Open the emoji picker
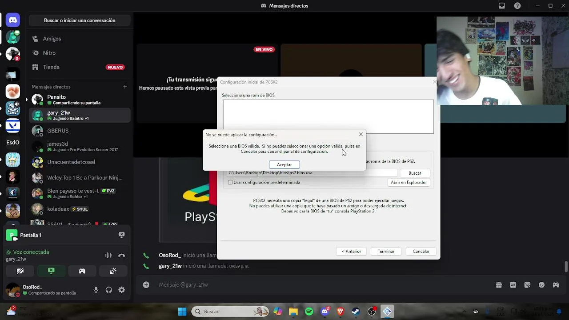The height and width of the screenshot is (320, 569). 541,285
